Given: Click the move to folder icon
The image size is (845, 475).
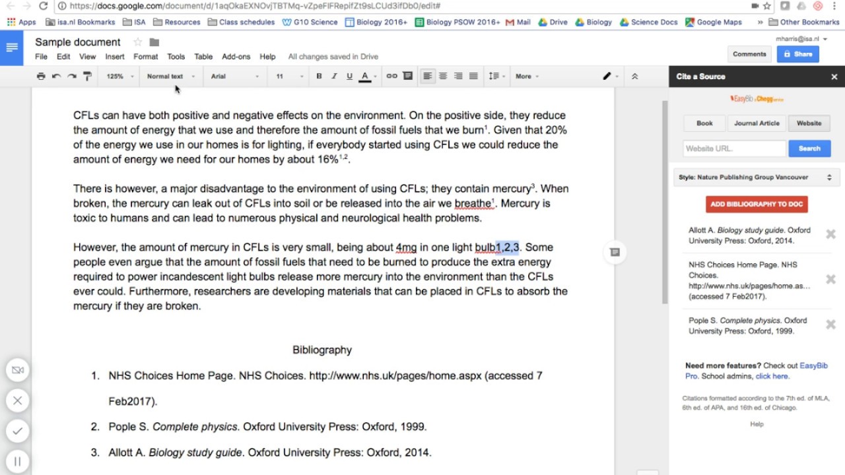Looking at the screenshot, I should point(154,42).
